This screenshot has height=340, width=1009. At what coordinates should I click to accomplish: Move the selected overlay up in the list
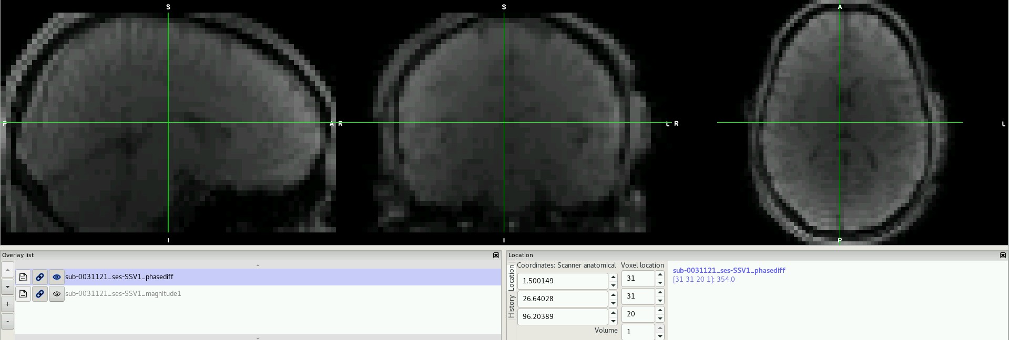7,270
